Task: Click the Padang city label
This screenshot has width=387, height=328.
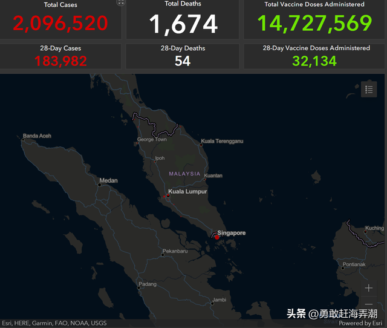Action: pos(148,284)
